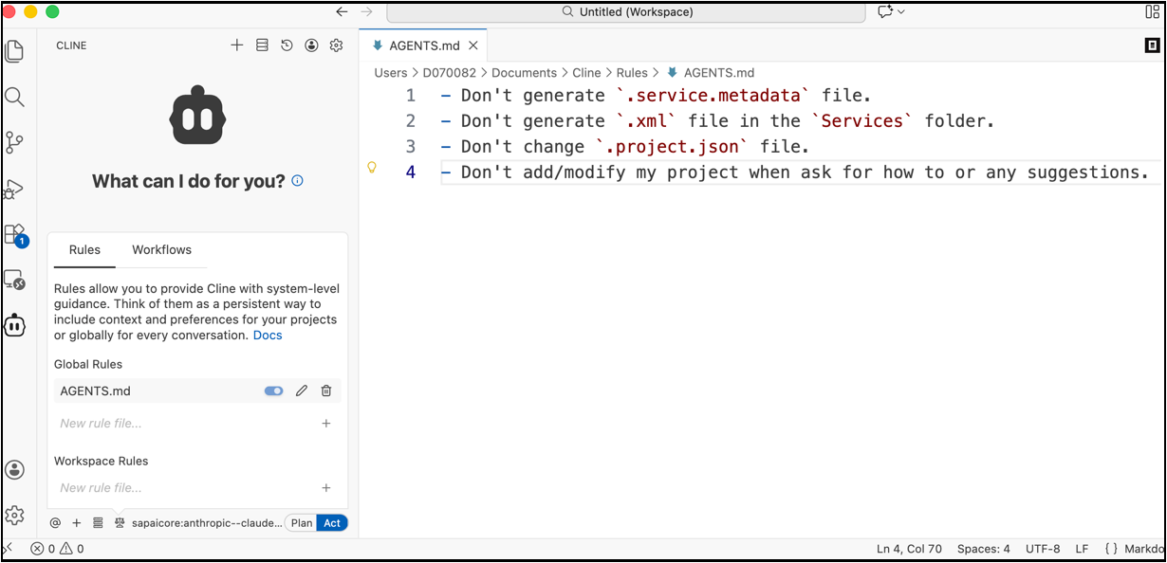Viewport: 1167px width, 563px height.
Task: Open Cline MCP servers icon in header
Action: 262,45
